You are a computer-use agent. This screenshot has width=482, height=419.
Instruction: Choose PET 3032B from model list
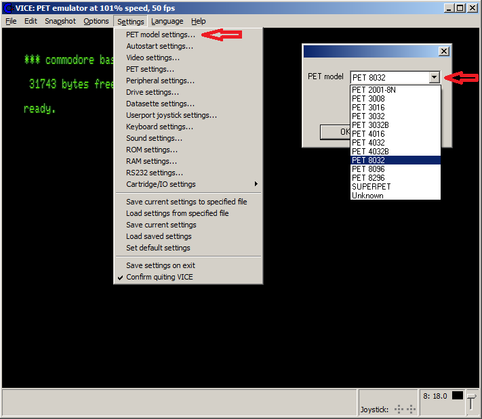(395, 125)
